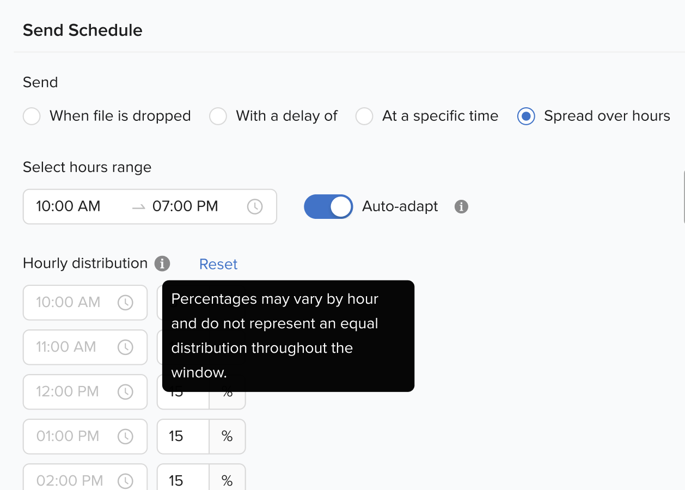
Task: Click the clock icon in 10:00 AM row
Action: pos(126,303)
